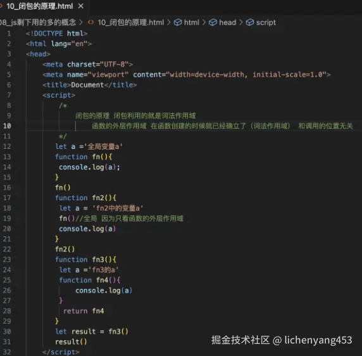Select the head breadcrumb symbol

[x=227, y=22]
